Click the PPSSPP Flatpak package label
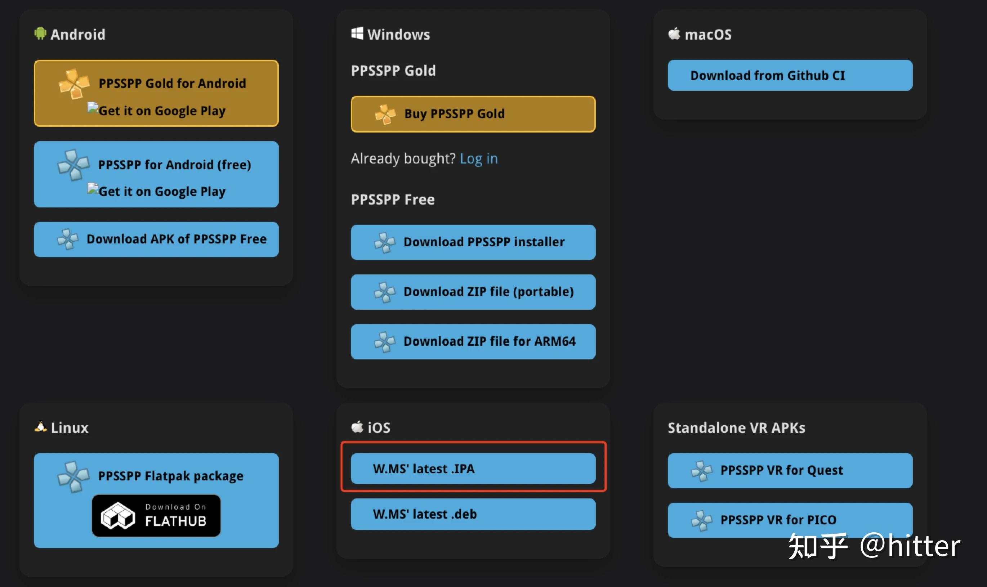987x587 pixels. click(x=170, y=476)
